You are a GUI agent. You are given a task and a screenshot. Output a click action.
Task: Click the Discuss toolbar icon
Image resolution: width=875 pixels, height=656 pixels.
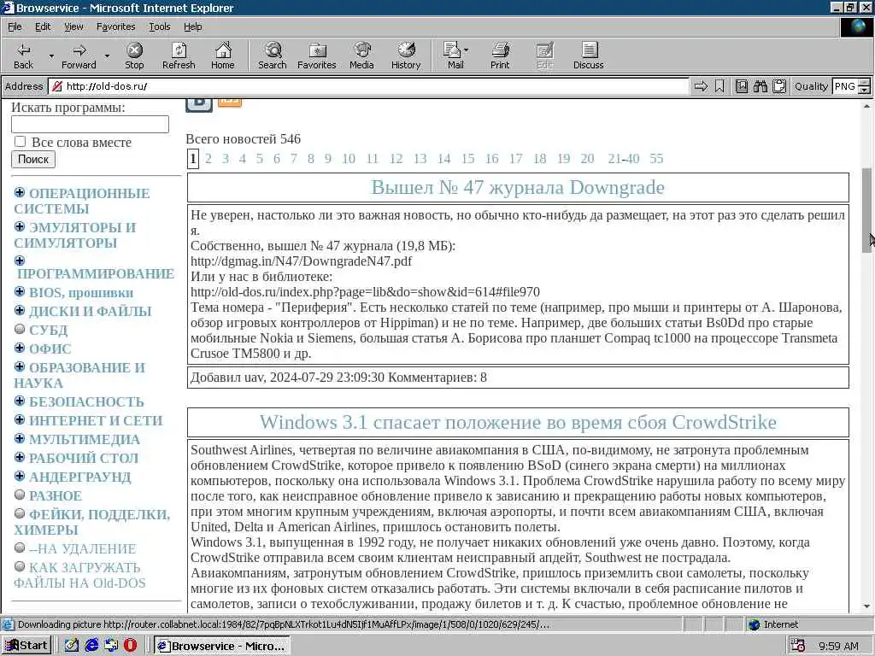[x=588, y=56]
